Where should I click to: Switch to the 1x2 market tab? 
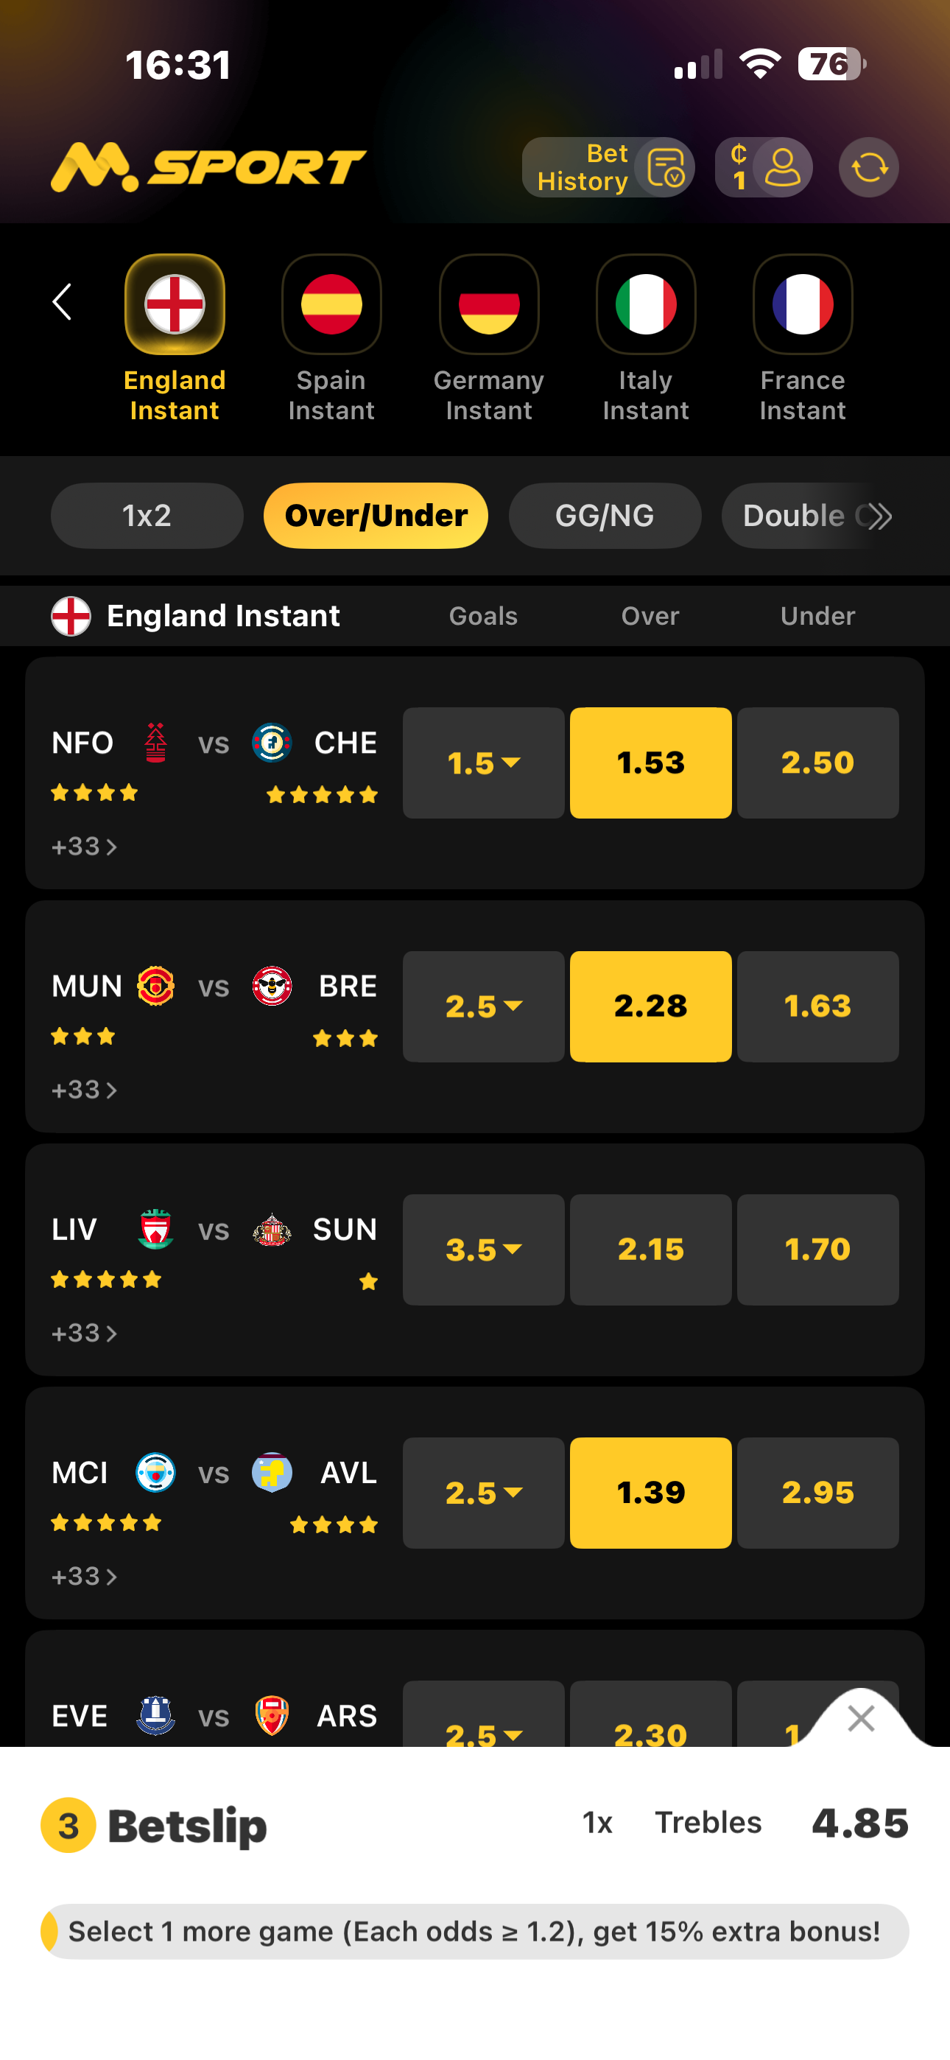pos(147,516)
